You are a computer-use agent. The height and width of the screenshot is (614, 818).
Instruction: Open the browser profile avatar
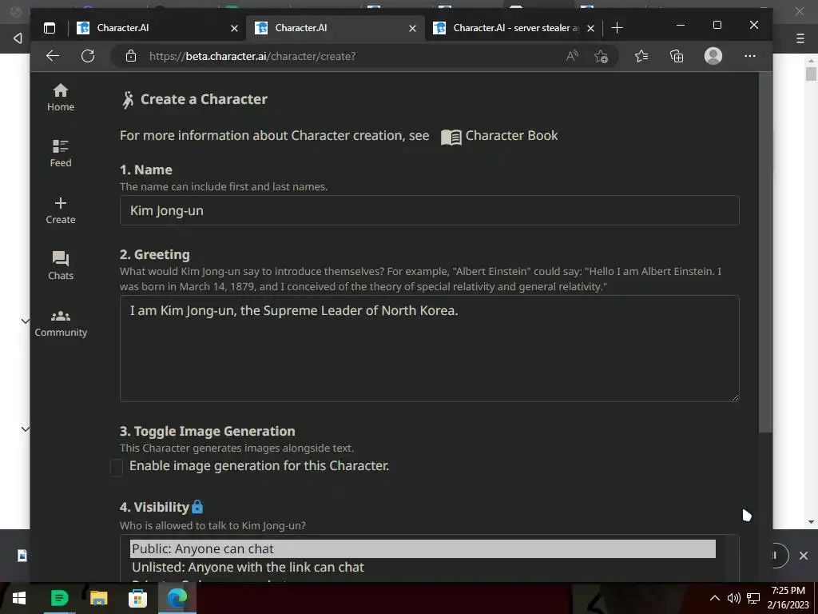pos(713,56)
